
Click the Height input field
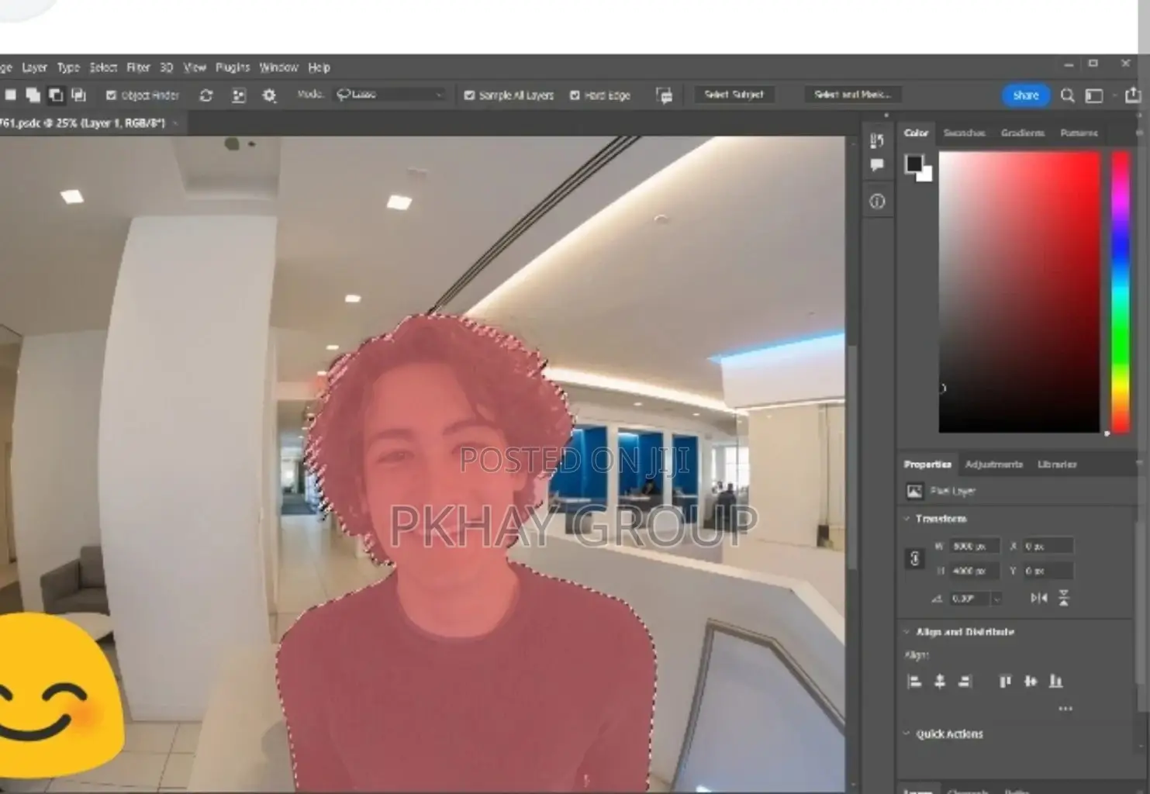pyautogui.click(x=973, y=571)
